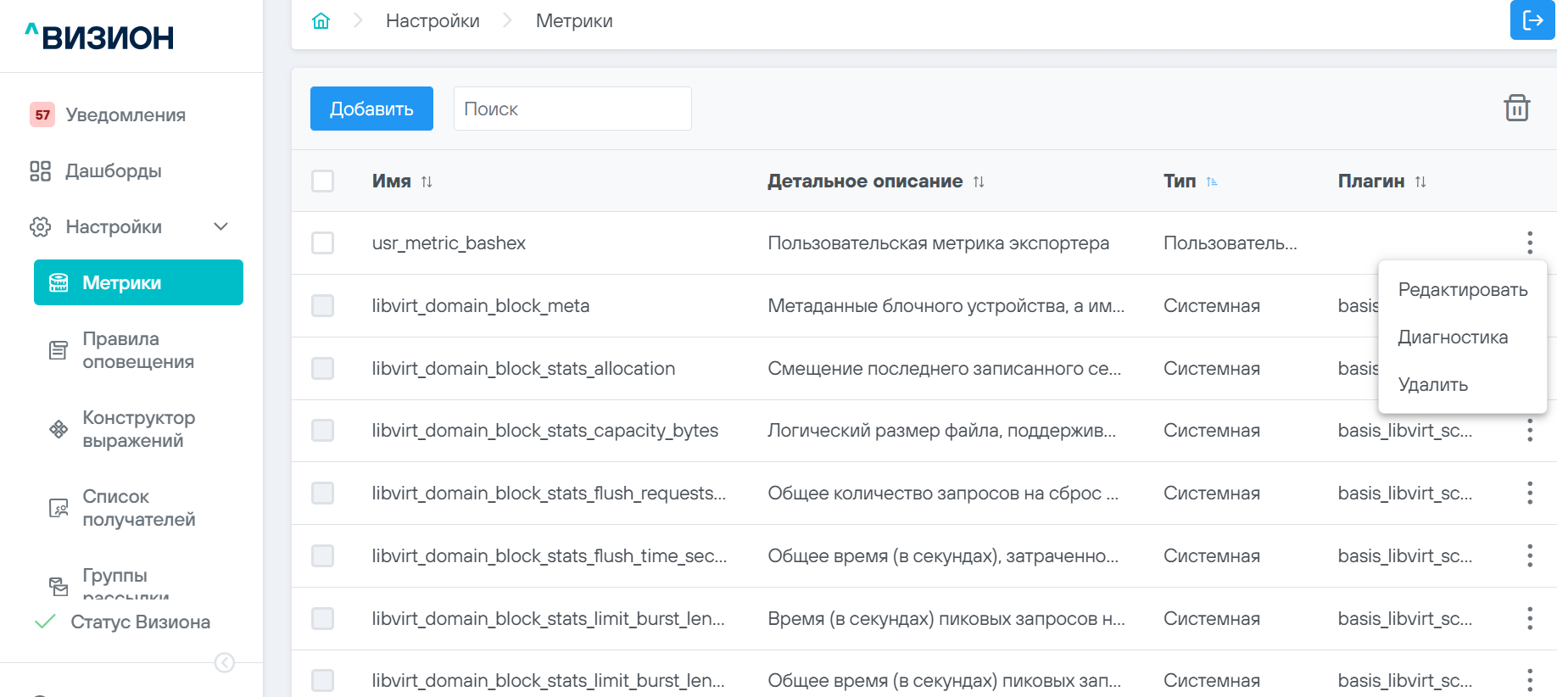Choose Diagnostics in the context menu

coord(1452,337)
